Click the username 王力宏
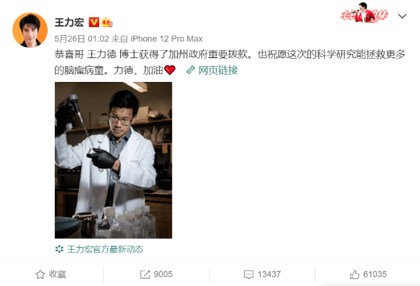 [x=69, y=22]
